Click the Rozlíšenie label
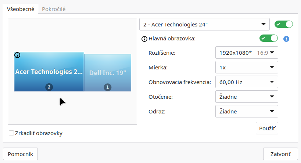 (x=162, y=53)
